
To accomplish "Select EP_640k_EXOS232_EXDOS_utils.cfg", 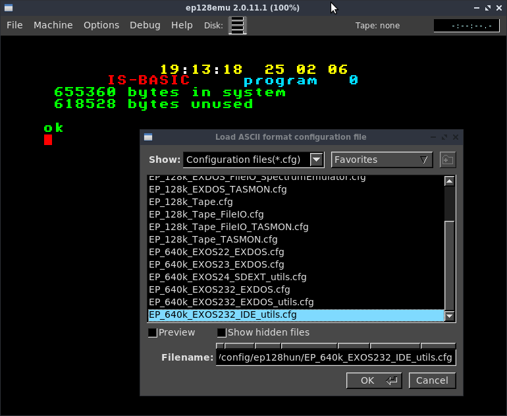I will pos(296,302).
